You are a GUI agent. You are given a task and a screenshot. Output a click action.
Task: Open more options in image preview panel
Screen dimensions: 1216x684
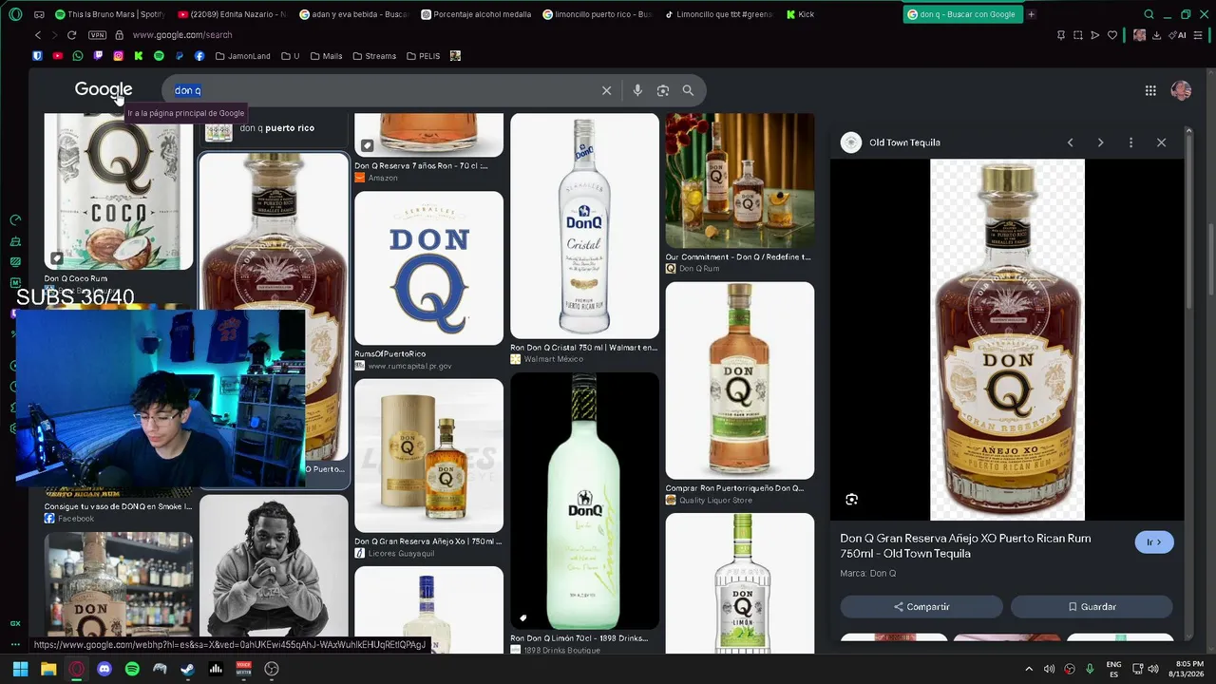tap(1130, 142)
